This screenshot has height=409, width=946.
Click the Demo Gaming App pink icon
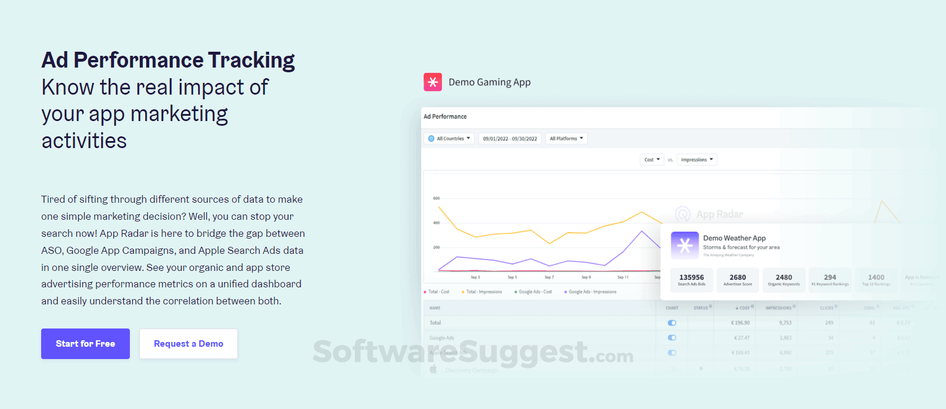pos(432,82)
